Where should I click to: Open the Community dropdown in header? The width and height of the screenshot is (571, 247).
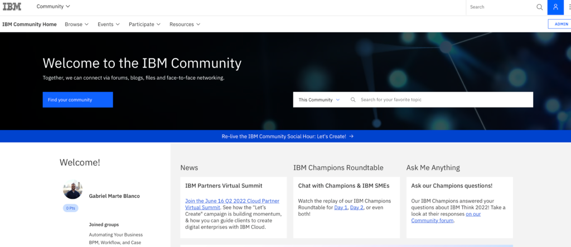(53, 7)
